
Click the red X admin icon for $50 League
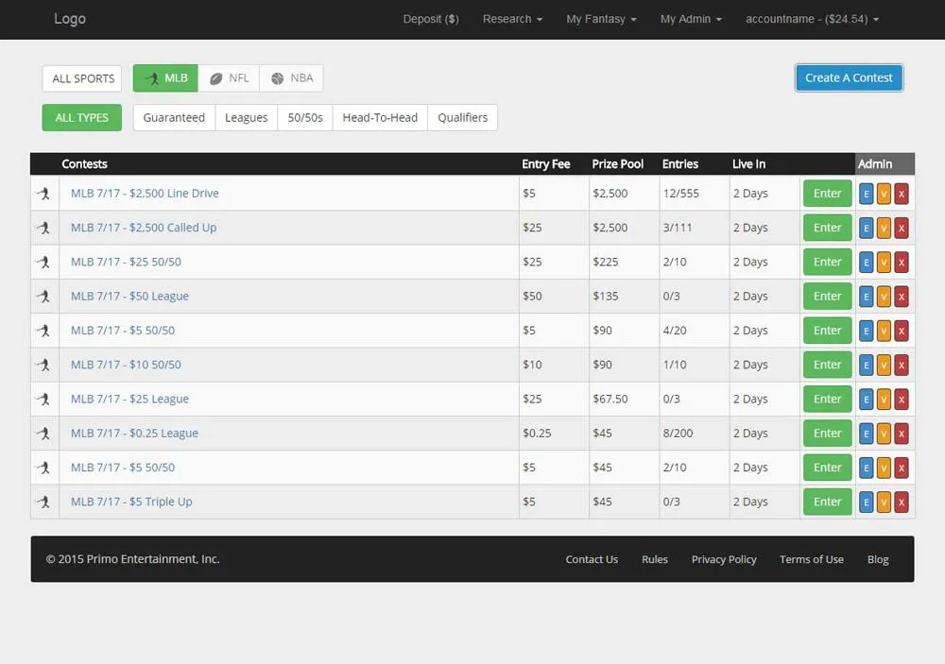[x=902, y=297]
